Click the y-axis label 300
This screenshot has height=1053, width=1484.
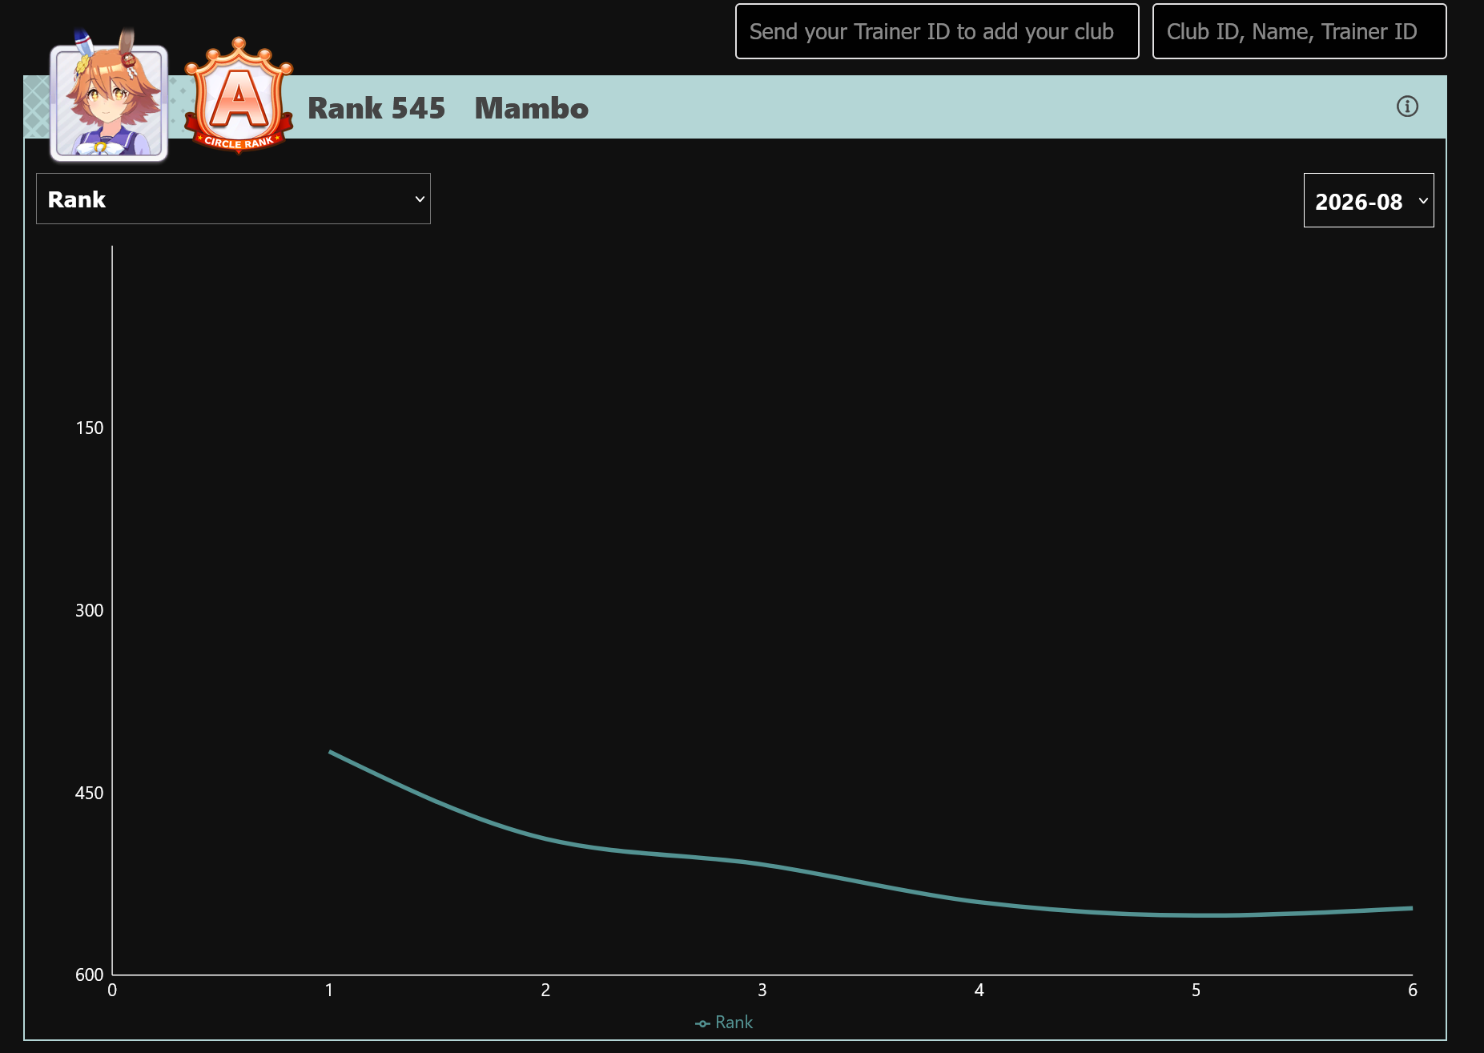pyautogui.click(x=90, y=610)
